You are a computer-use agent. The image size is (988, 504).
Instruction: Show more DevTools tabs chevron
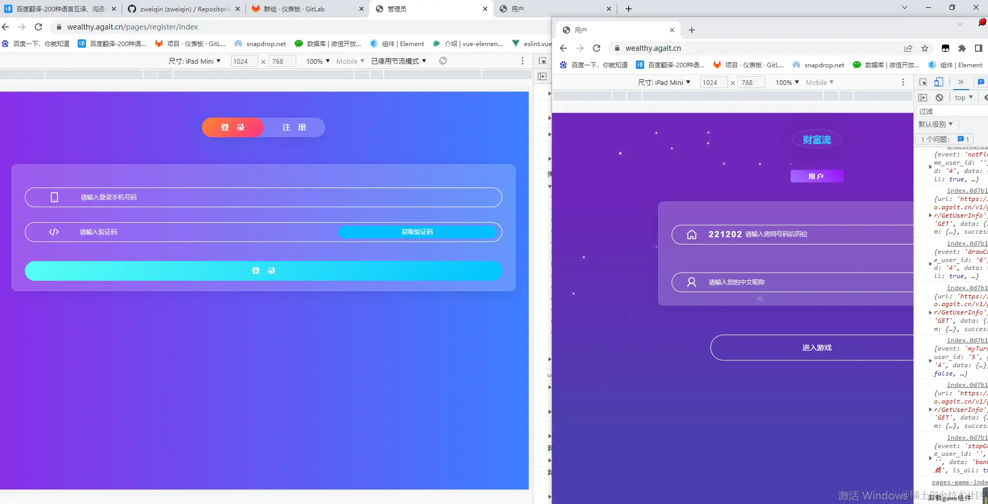(961, 82)
